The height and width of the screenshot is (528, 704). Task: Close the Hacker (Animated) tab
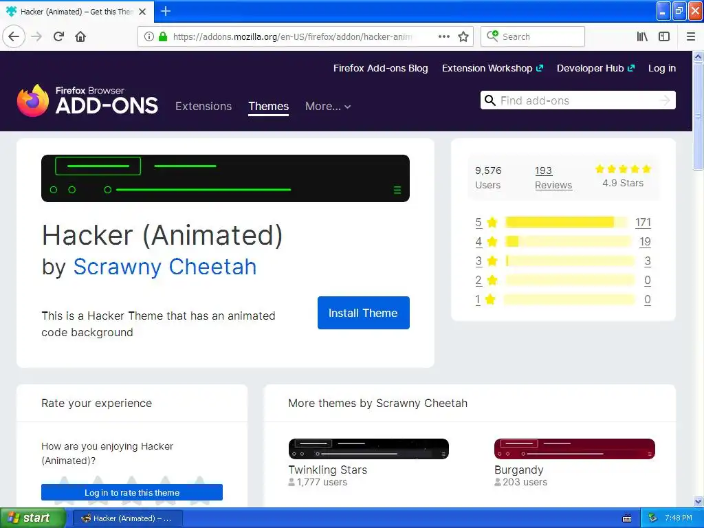click(x=142, y=12)
